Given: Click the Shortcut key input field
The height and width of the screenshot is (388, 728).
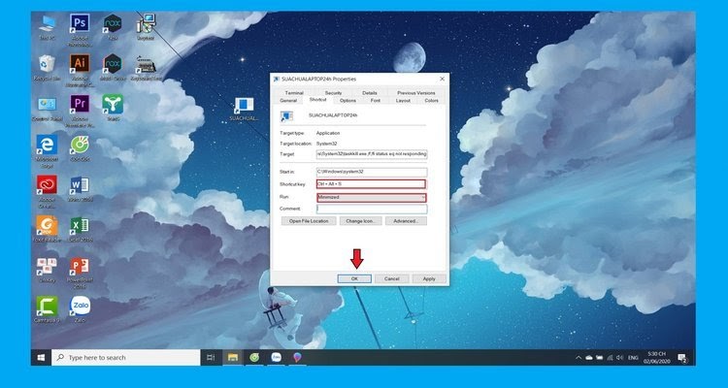Looking at the screenshot, I should pos(371,183).
